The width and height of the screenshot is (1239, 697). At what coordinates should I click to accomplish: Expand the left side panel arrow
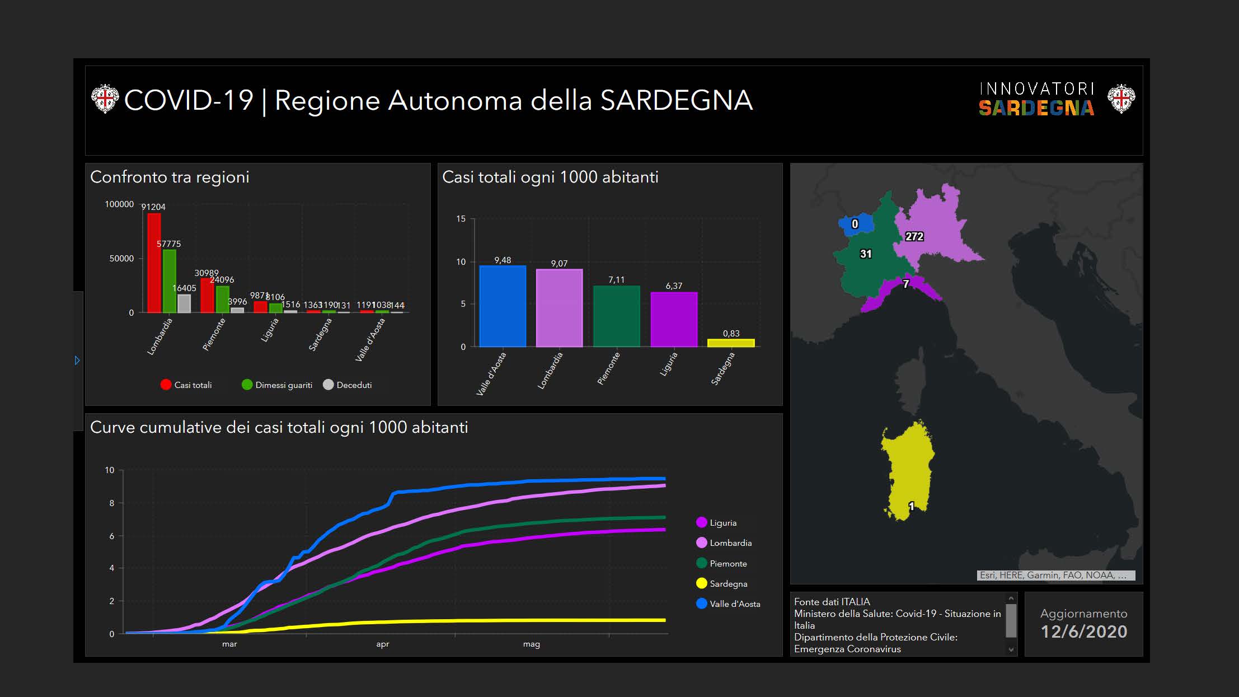[77, 361]
